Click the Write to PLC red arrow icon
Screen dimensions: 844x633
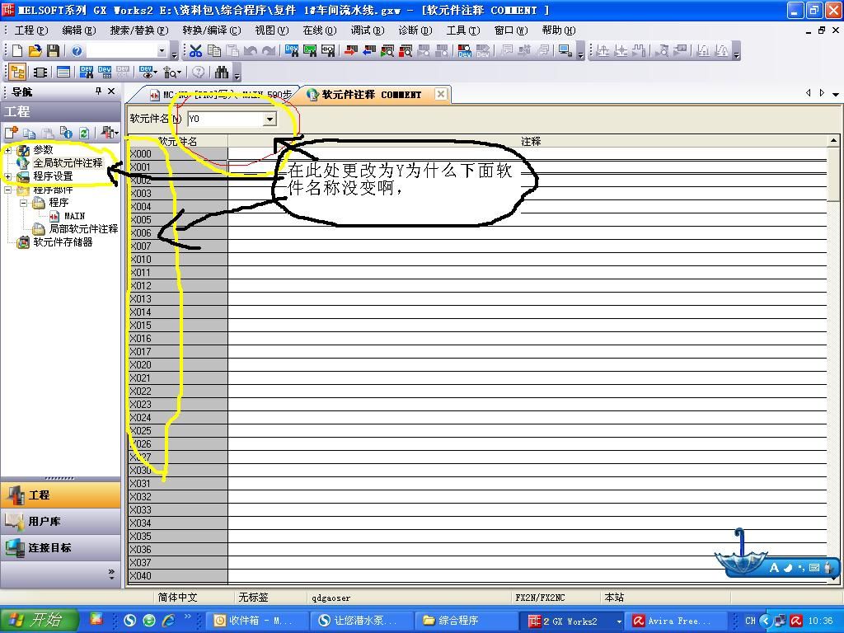pyautogui.click(x=351, y=50)
